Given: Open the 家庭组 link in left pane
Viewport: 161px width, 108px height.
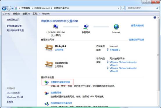Looking at the screenshot, I should click(10, 102).
